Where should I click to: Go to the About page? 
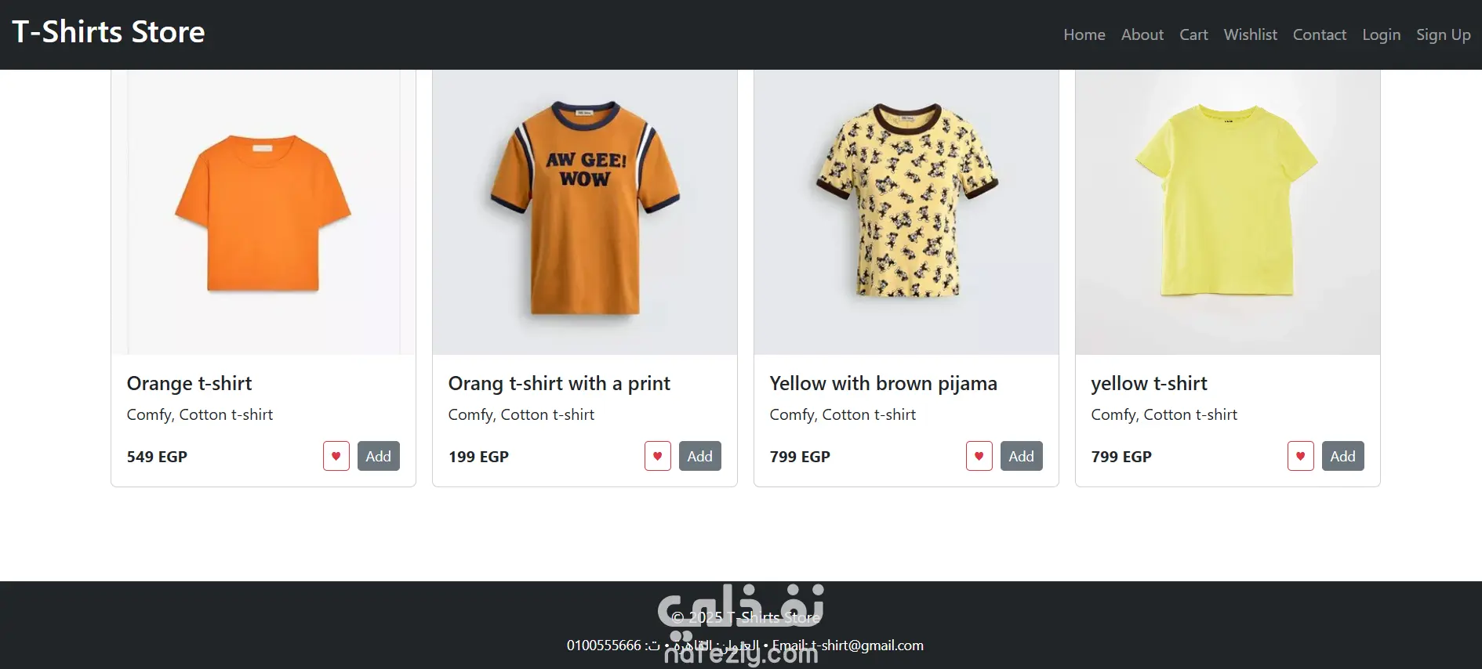pyautogui.click(x=1142, y=34)
